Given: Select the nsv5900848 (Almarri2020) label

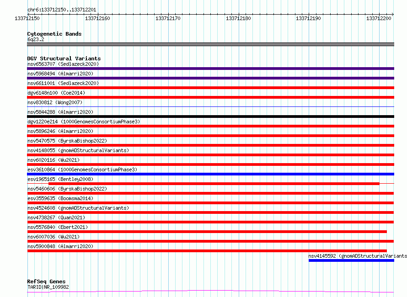Looking at the screenshot, I should pos(60,246).
